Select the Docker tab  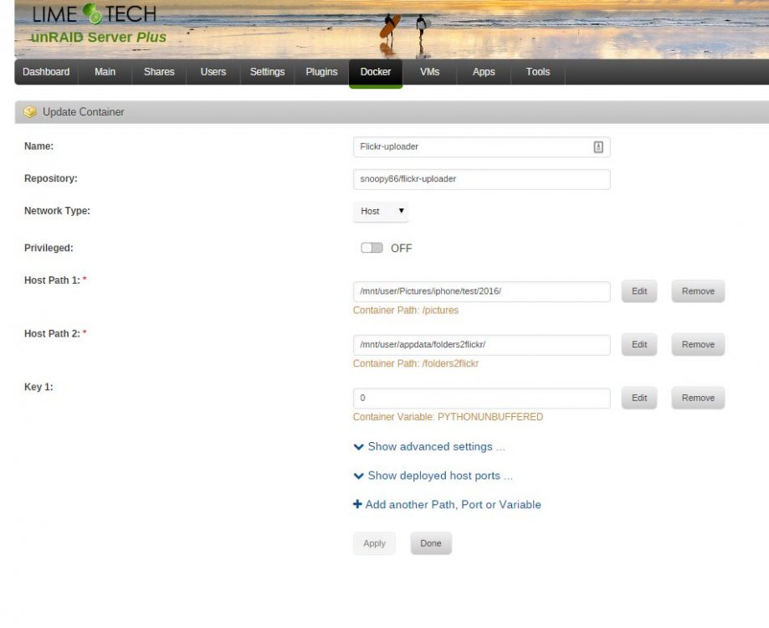click(x=376, y=72)
